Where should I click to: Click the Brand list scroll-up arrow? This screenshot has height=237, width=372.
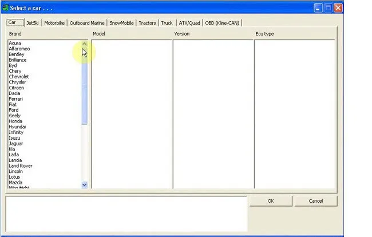click(x=84, y=44)
